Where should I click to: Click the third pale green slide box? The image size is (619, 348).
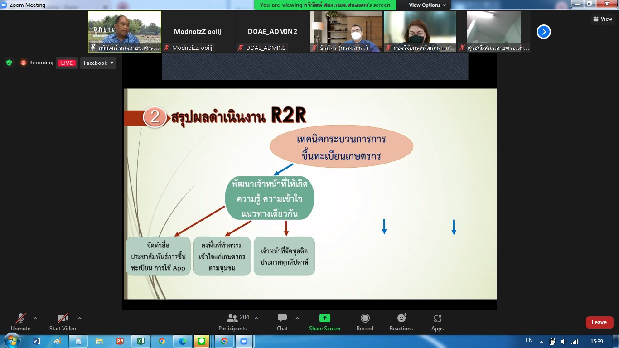tap(284, 256)
